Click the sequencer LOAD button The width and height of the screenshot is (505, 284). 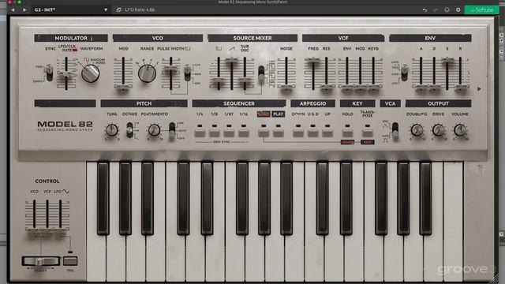click(x=264, y=133)
